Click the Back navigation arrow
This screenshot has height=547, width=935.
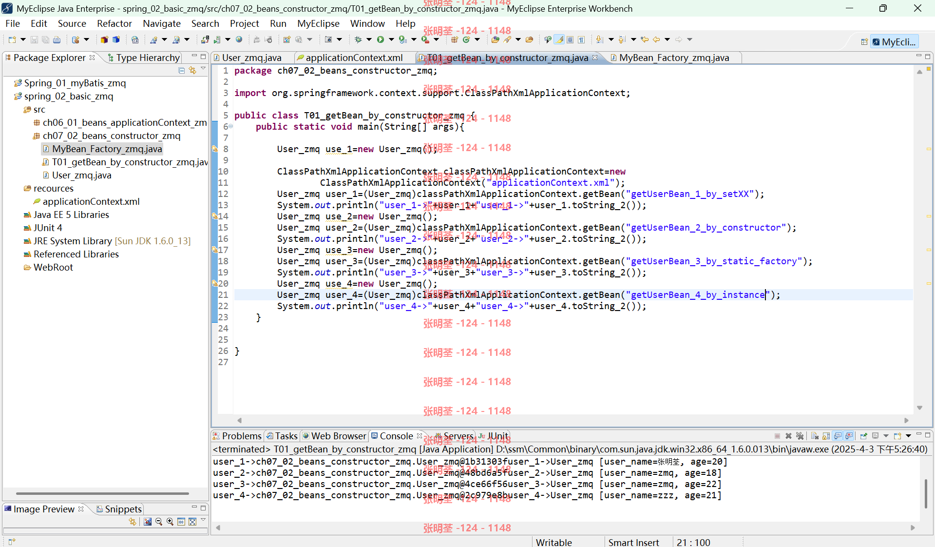pos(656,39)
